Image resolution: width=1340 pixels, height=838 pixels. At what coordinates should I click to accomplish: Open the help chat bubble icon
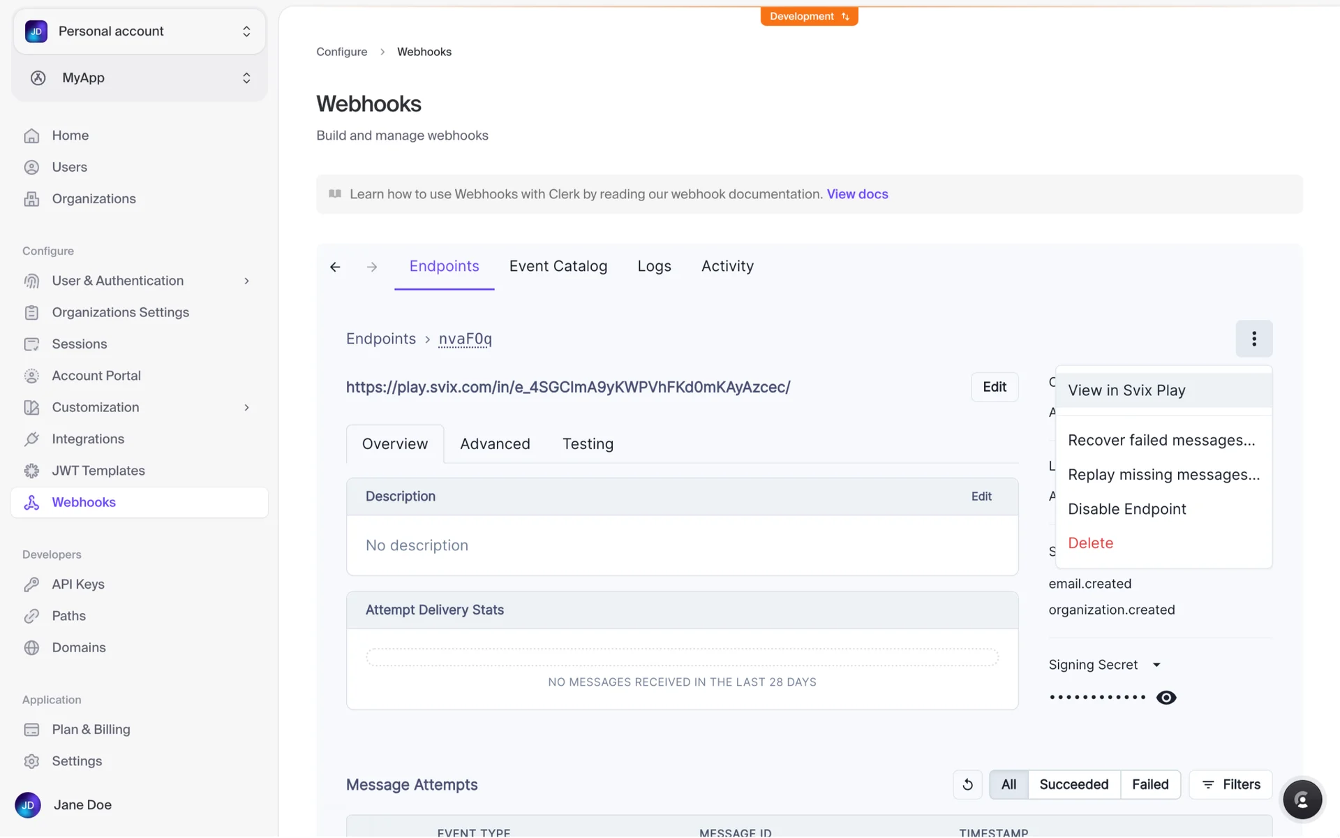1302,800
